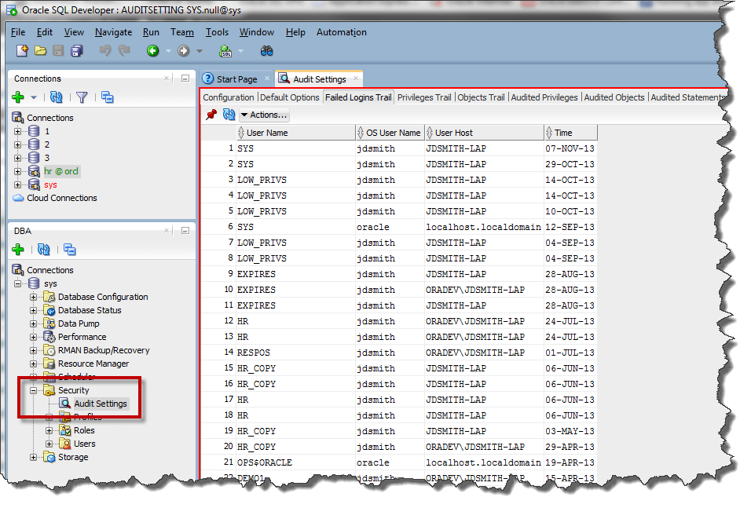Click the green Back navigation arrow

click(x=152, y=51)
